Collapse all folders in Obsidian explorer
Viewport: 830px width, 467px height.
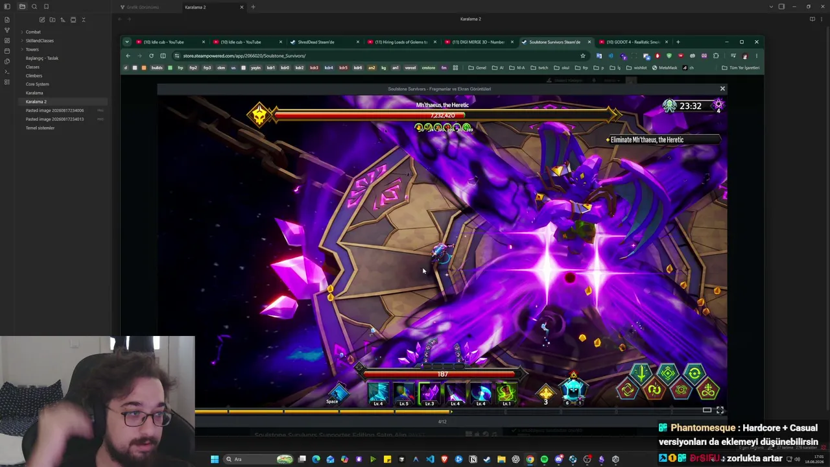84,19
